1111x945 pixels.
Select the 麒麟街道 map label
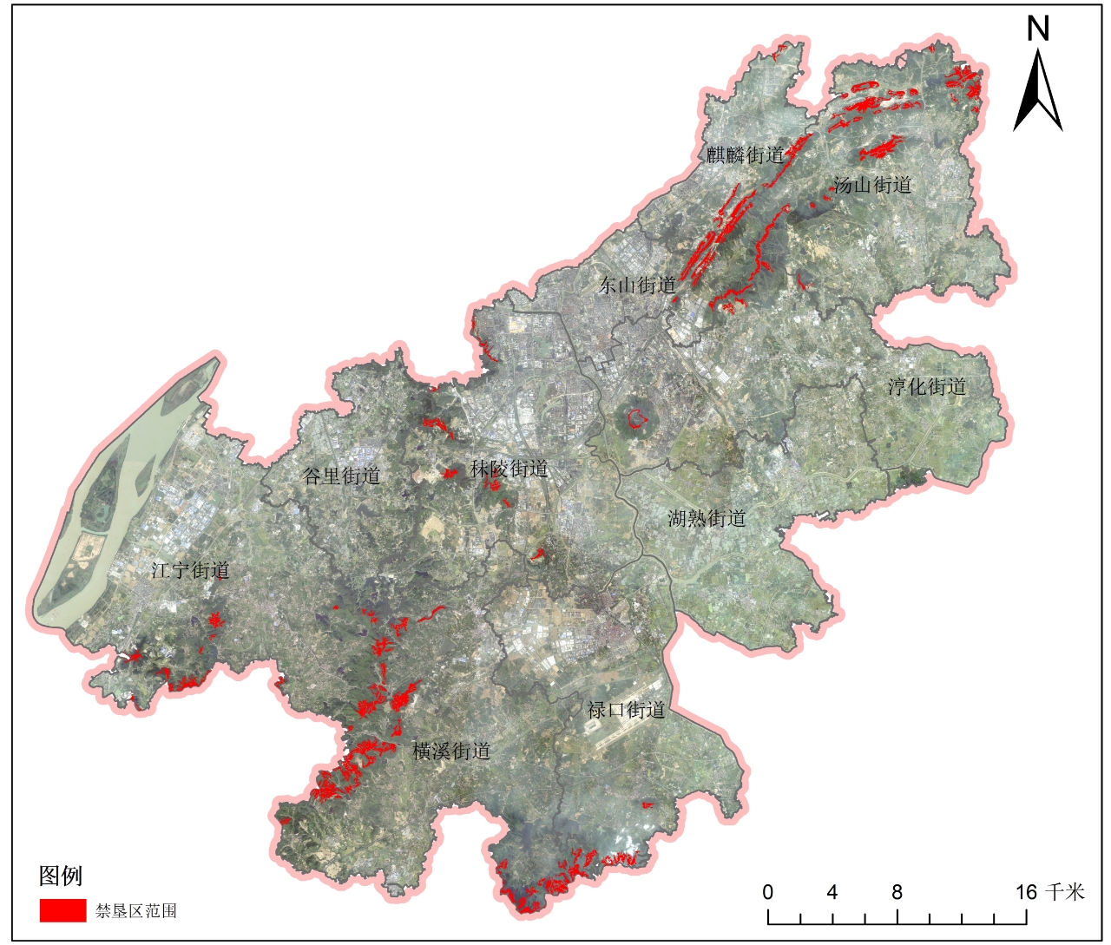(x=745, y=155)
